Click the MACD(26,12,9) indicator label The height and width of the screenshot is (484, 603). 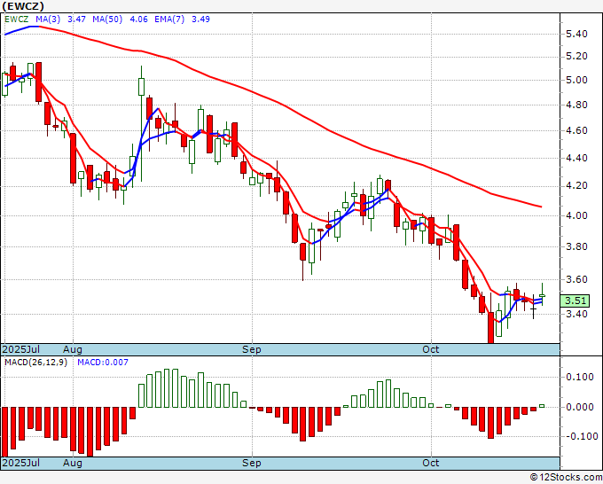click(x=35, y=363)
